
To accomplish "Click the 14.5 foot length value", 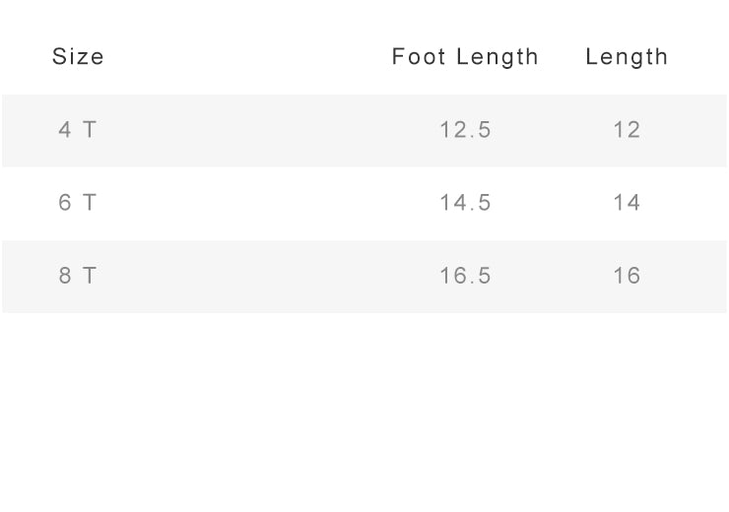I will point(465,203).
